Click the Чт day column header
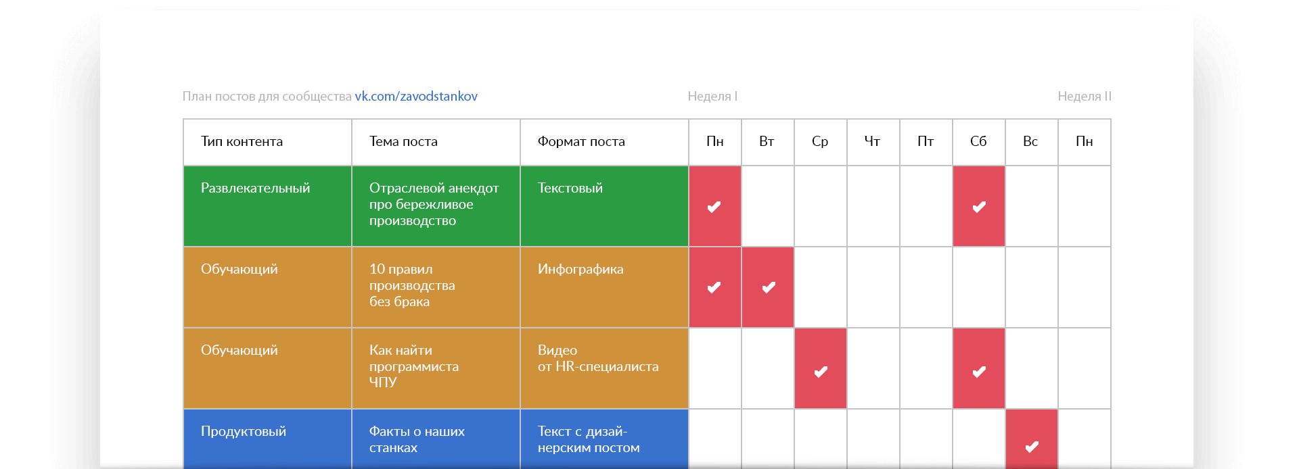This screenshot has width=1299, height=469. 873,142
